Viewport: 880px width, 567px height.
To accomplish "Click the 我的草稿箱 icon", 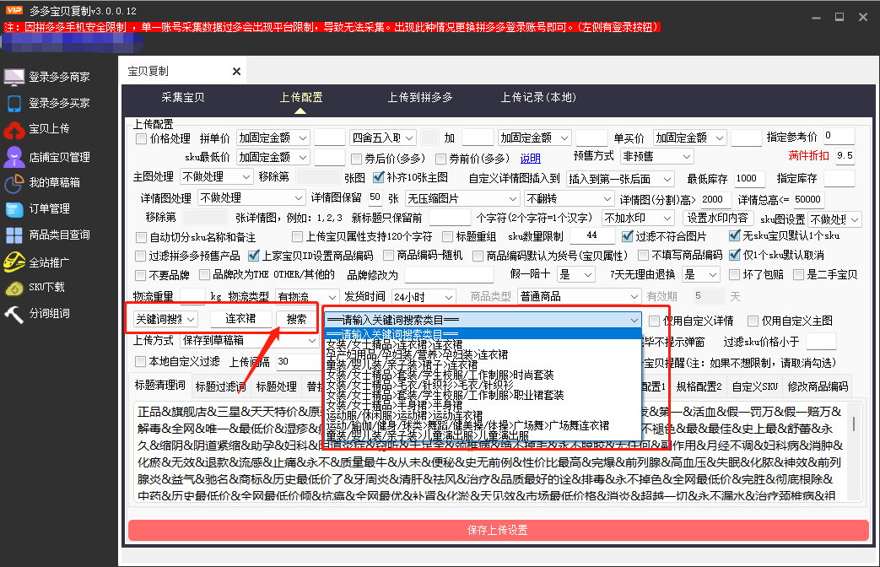I will pos(14,183).
